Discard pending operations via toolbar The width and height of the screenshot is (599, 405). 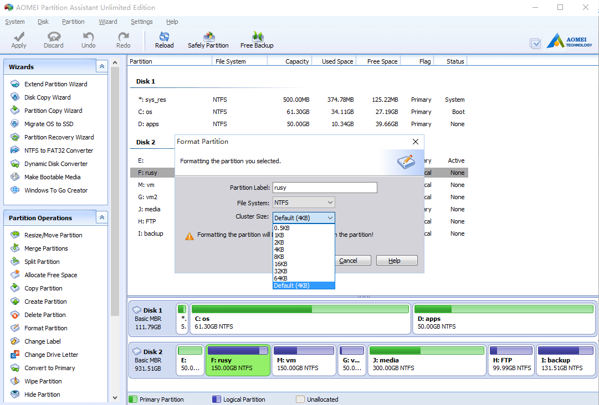54,40
